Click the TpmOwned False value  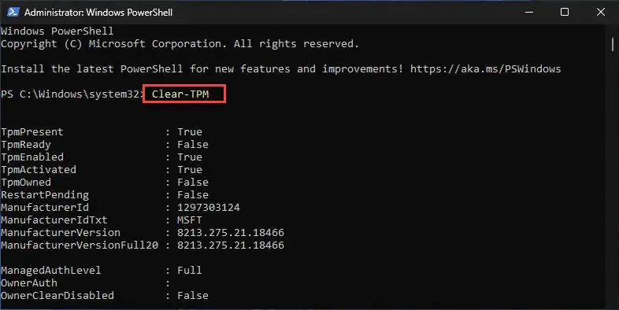[x=193, y=183]
